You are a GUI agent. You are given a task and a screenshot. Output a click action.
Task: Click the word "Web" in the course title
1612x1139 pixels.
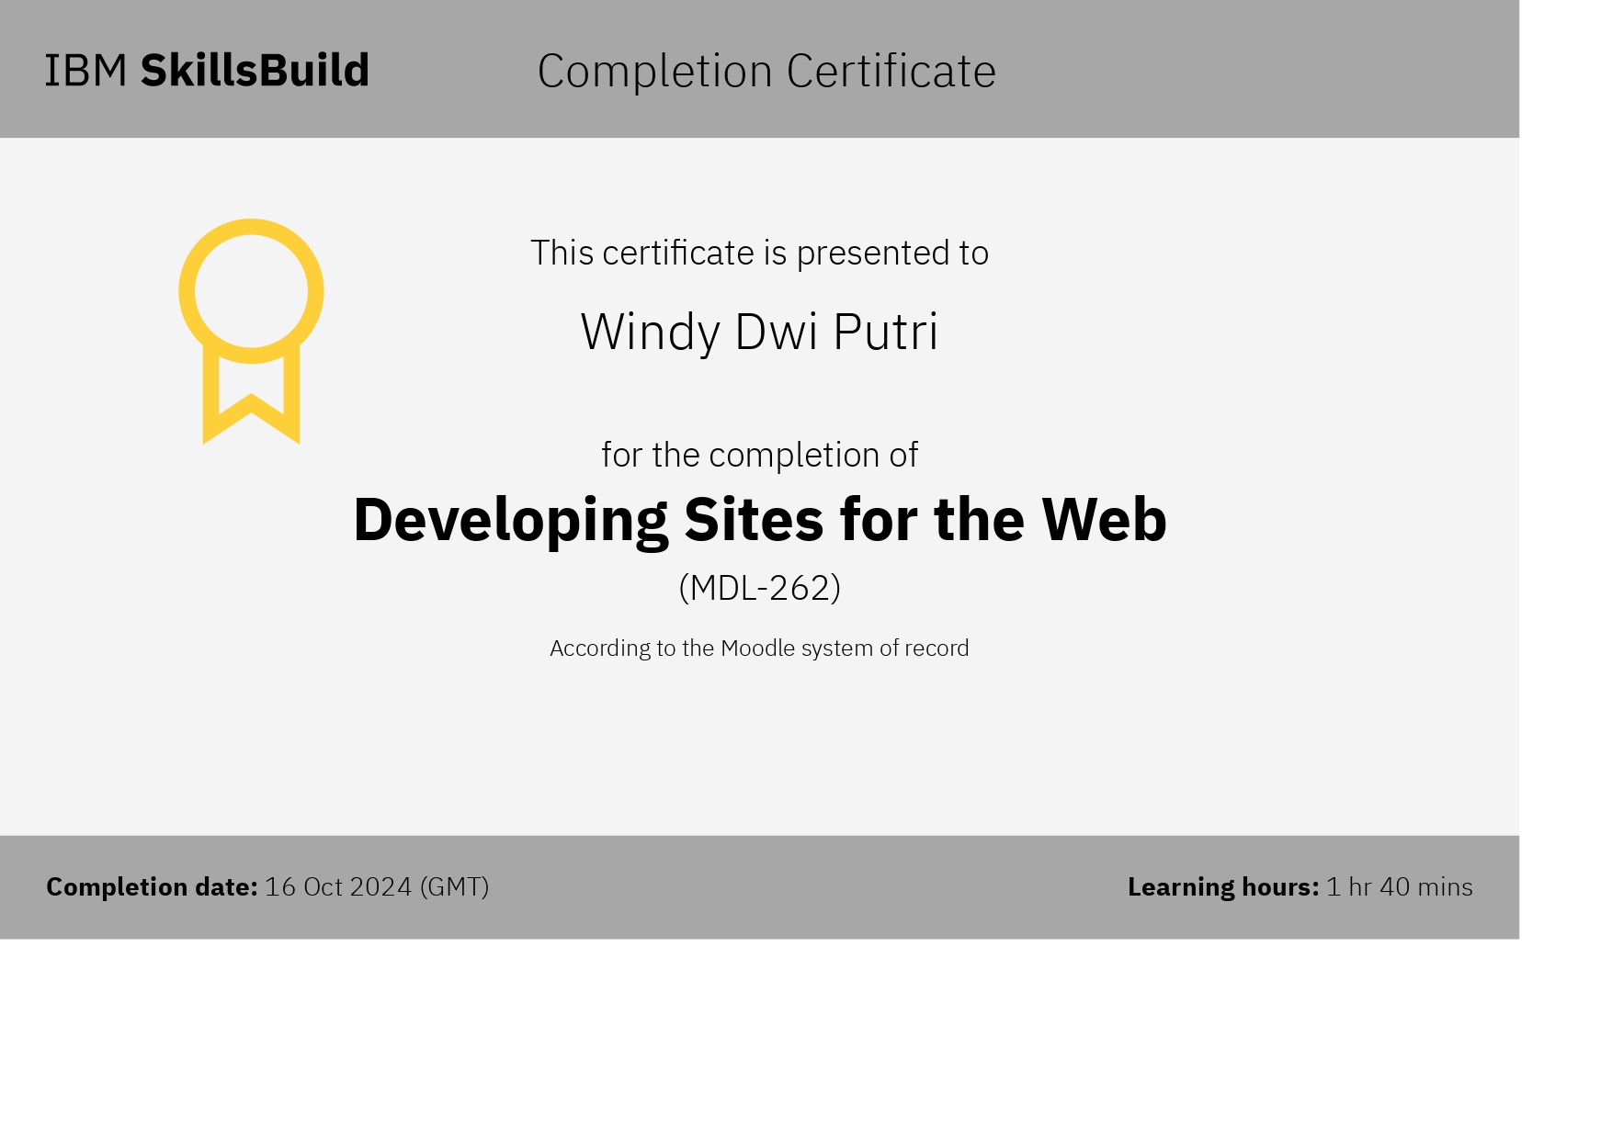[x=1104, y=519]
